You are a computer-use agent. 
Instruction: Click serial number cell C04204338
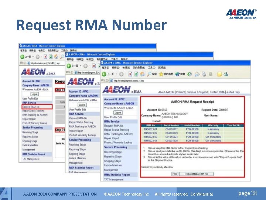tap(171, 141)
